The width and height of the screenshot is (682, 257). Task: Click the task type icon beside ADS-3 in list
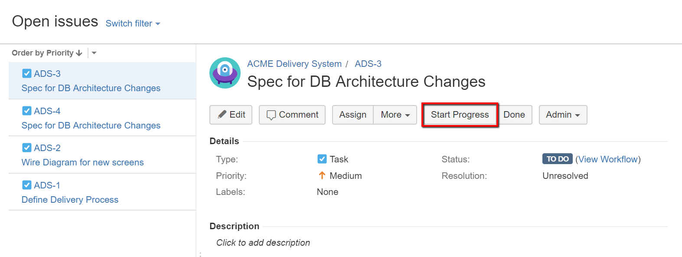[27, 73]
